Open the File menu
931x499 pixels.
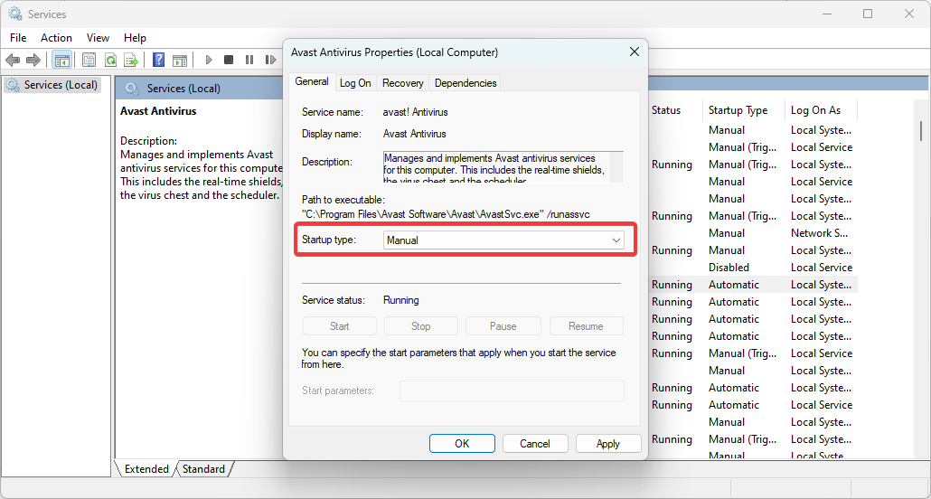(18, 37)
